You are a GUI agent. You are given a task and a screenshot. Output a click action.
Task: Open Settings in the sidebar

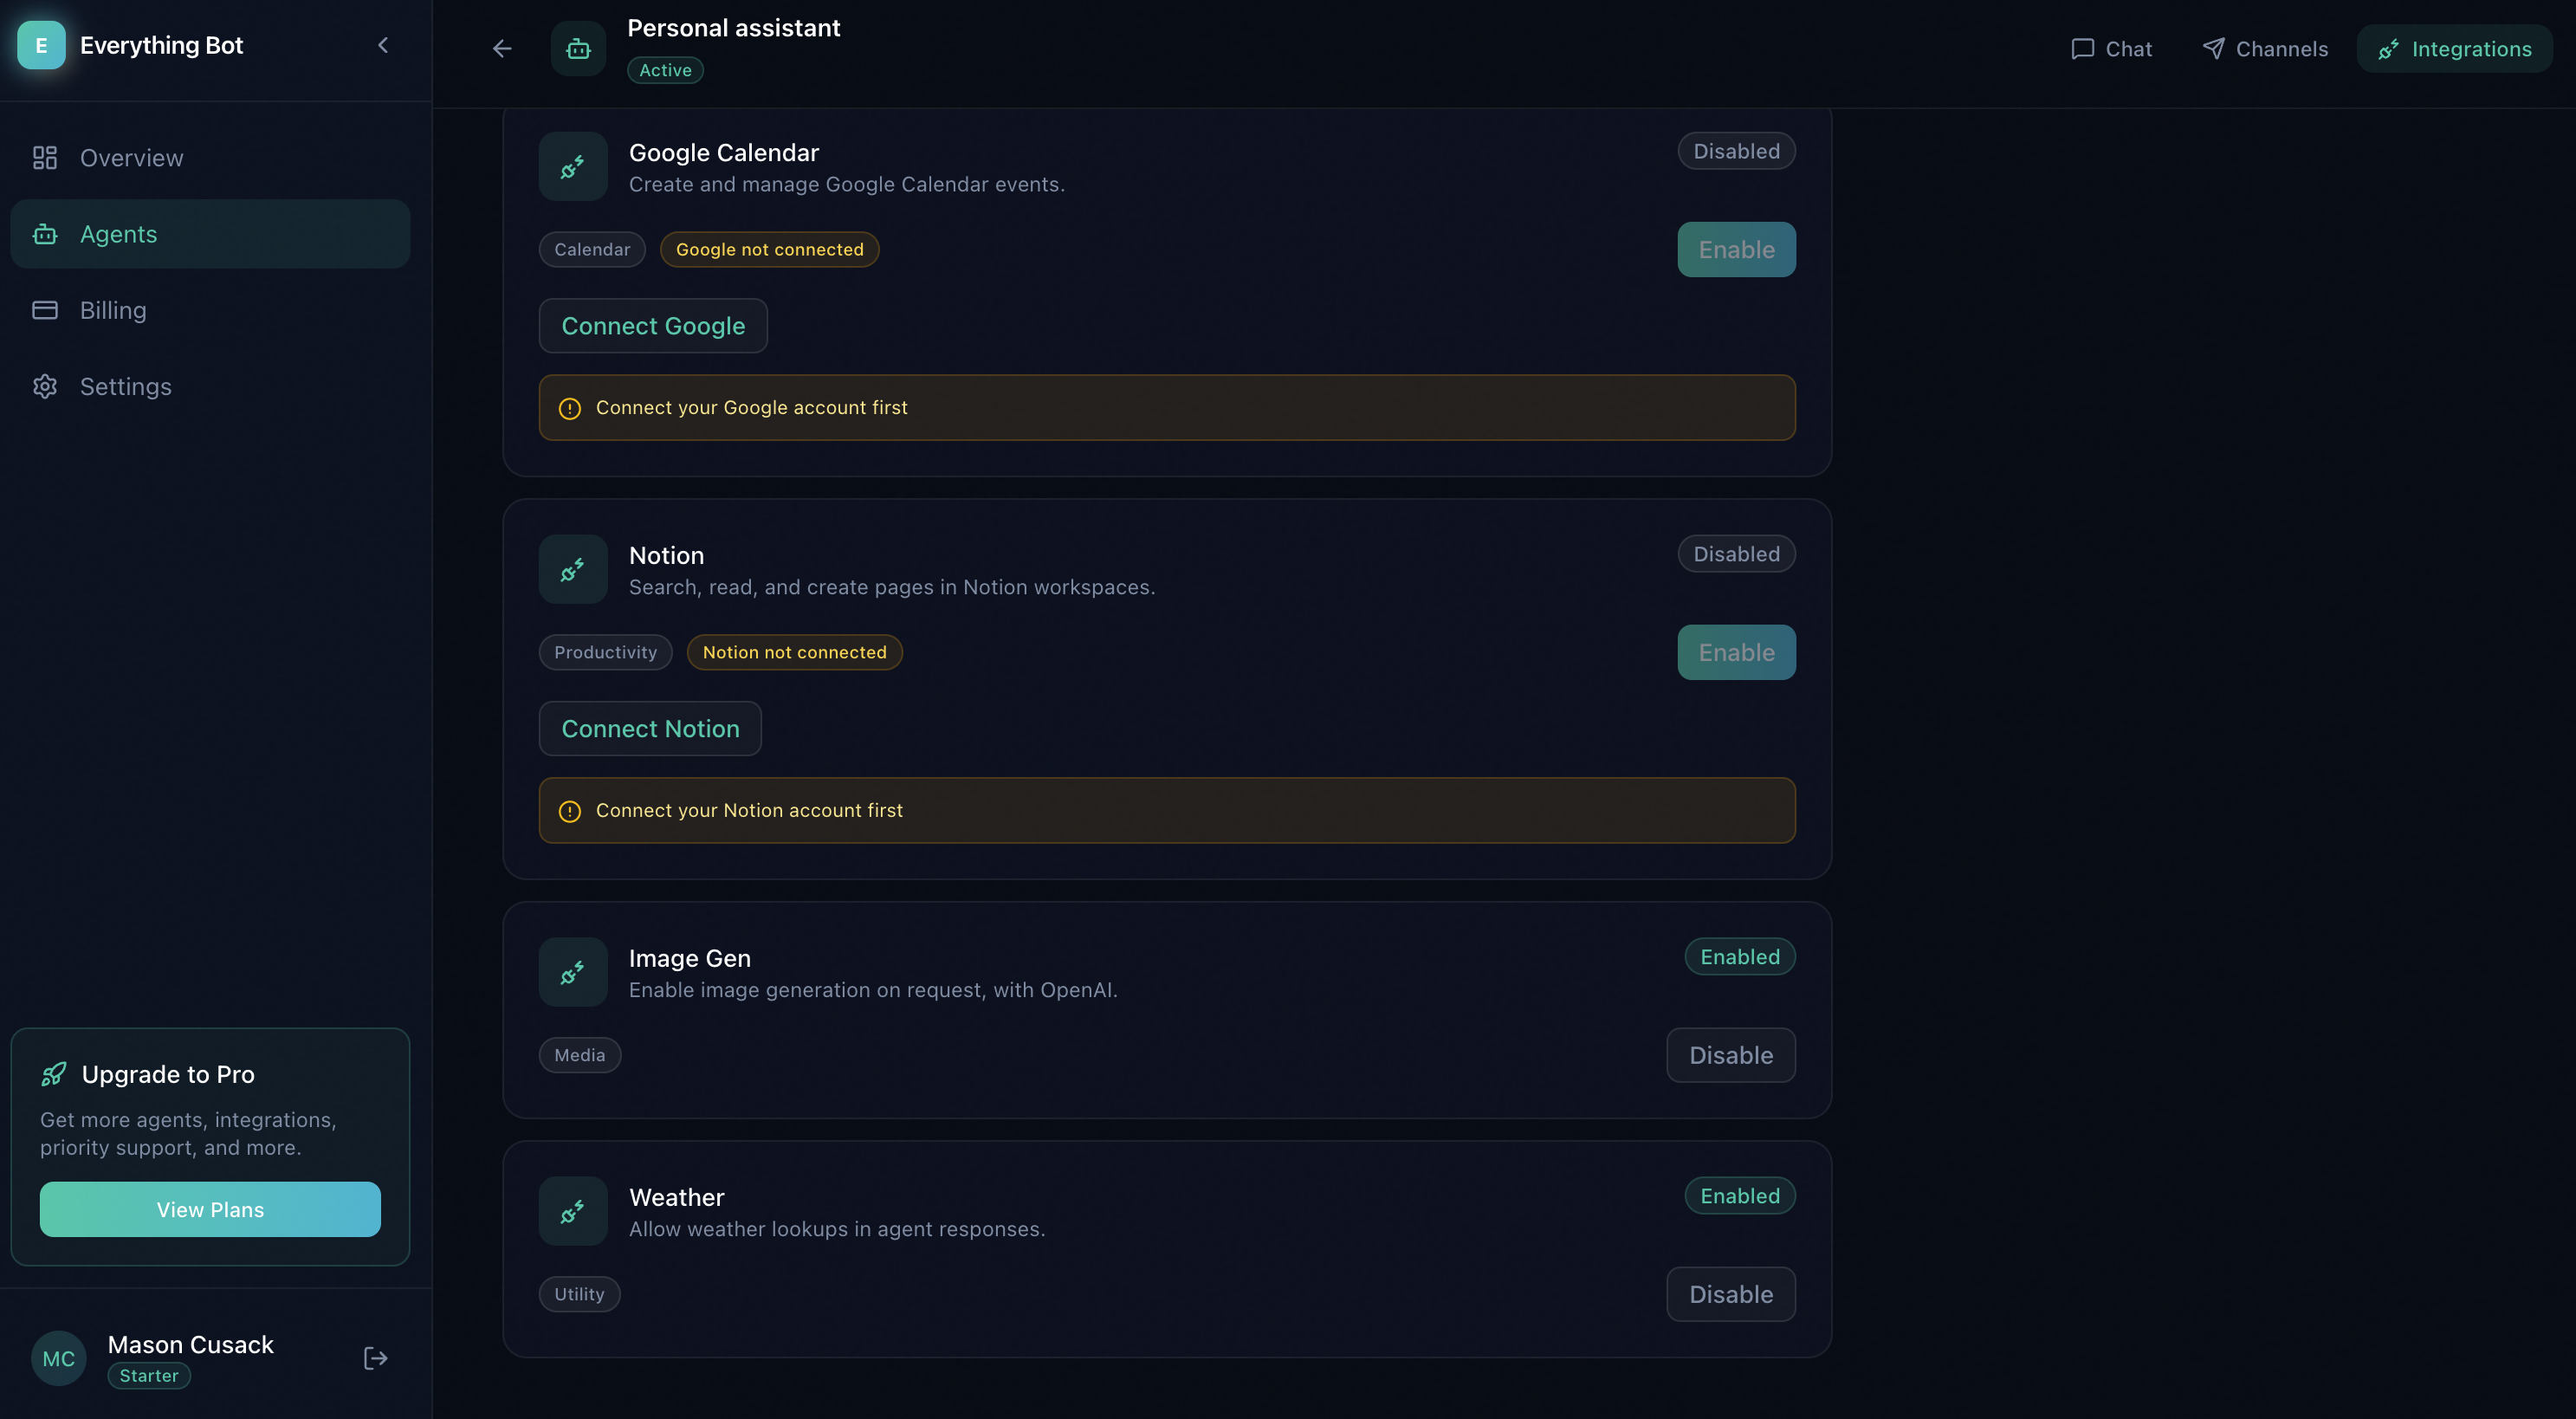click(x=210, y=386)
